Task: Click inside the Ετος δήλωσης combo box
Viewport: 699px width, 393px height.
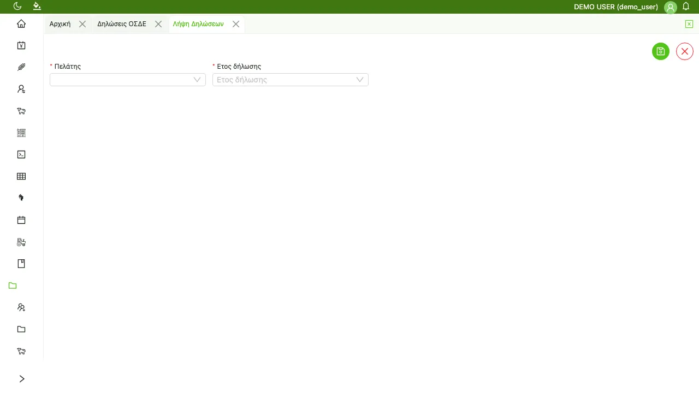Action: pos(291,80)
